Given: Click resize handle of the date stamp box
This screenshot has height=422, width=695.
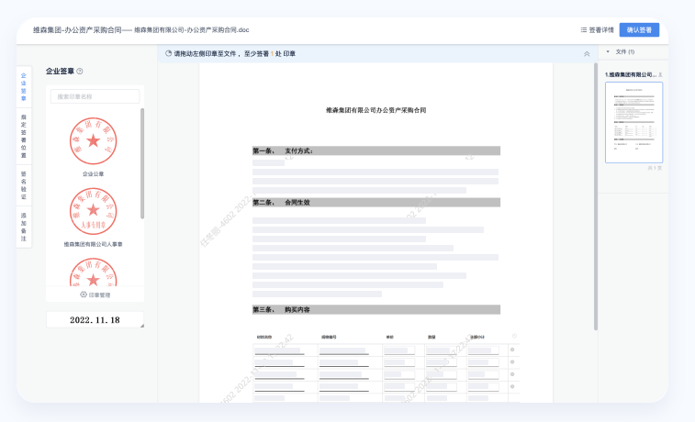Looking at the screenshot, I should point(140,326).
